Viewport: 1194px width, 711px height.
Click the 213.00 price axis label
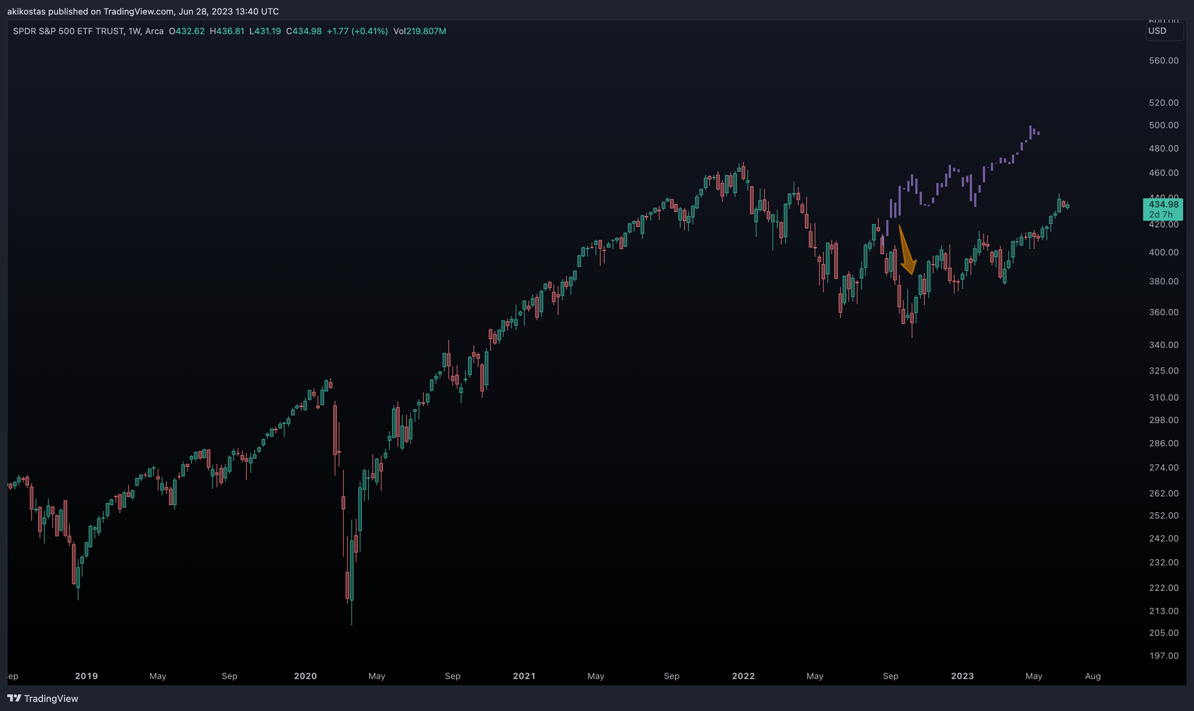point(1163,611)
